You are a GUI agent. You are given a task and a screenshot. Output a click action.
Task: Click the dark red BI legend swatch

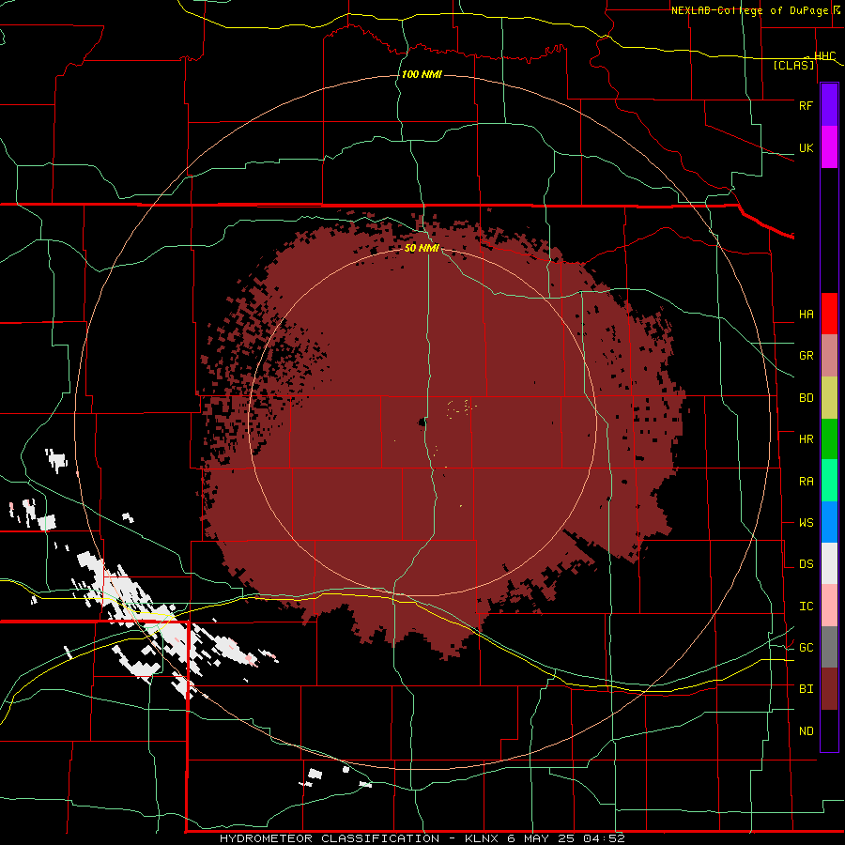(x=829, y=689)
